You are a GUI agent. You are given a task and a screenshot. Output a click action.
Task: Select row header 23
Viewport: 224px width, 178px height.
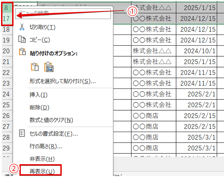pos(7,83)
